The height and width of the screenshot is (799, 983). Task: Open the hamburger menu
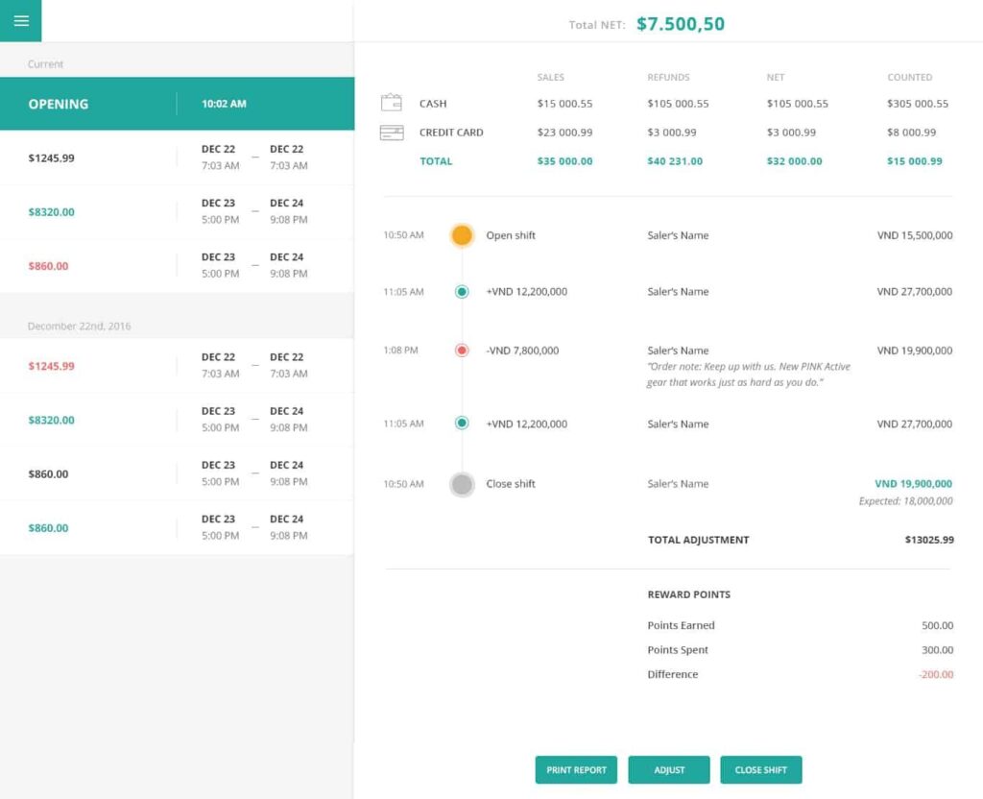pos(21,21)
